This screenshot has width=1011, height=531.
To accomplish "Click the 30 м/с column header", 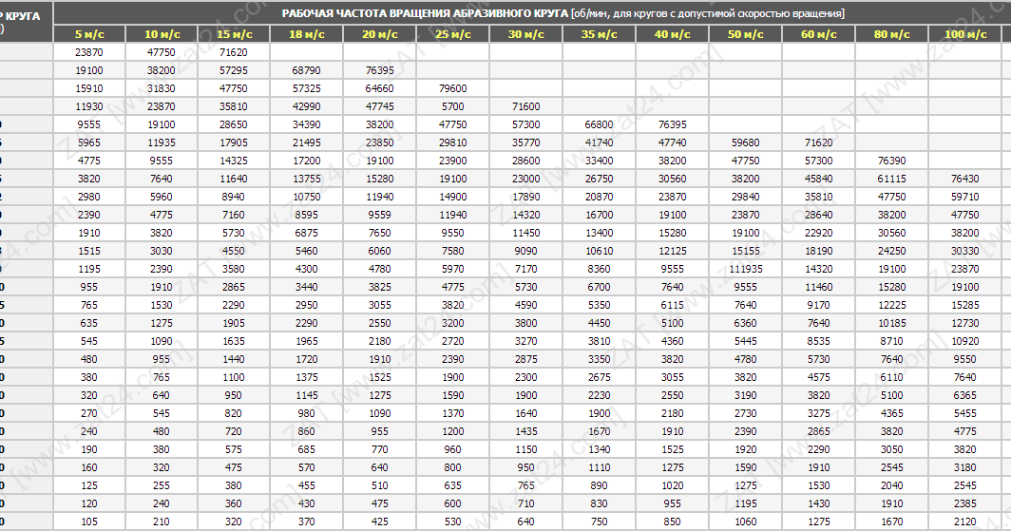I will click(x=525, y=34).
